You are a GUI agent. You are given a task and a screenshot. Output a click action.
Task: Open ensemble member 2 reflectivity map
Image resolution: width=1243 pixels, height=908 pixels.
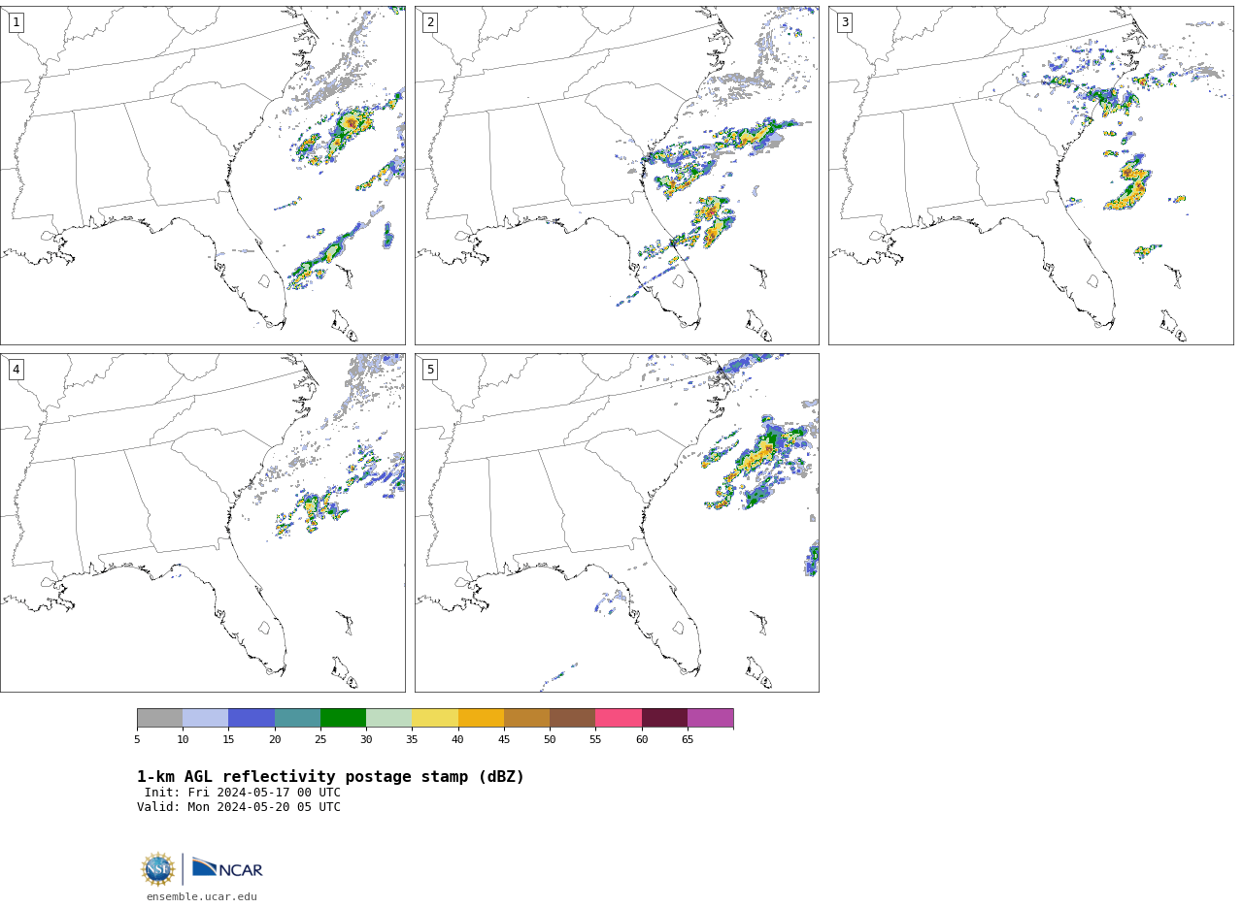coord(617,176)
